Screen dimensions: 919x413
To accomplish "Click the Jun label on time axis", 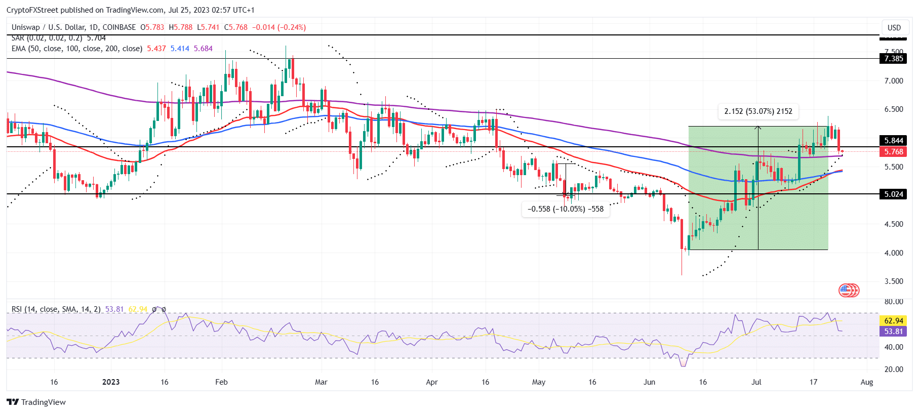I will point(649,382).
